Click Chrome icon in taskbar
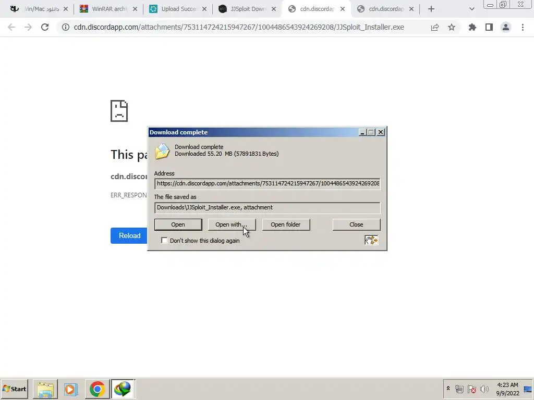The width and height of the screenshot is (534, 400). [x=98, y=389]
